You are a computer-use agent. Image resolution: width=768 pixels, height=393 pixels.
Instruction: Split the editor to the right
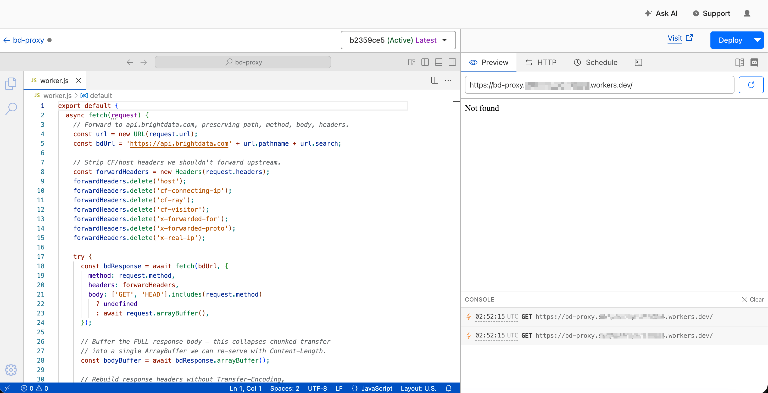point(435,80)
